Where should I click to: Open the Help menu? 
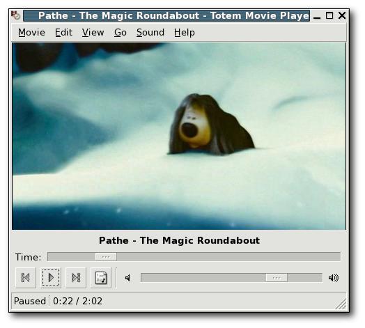click(185, 32)
